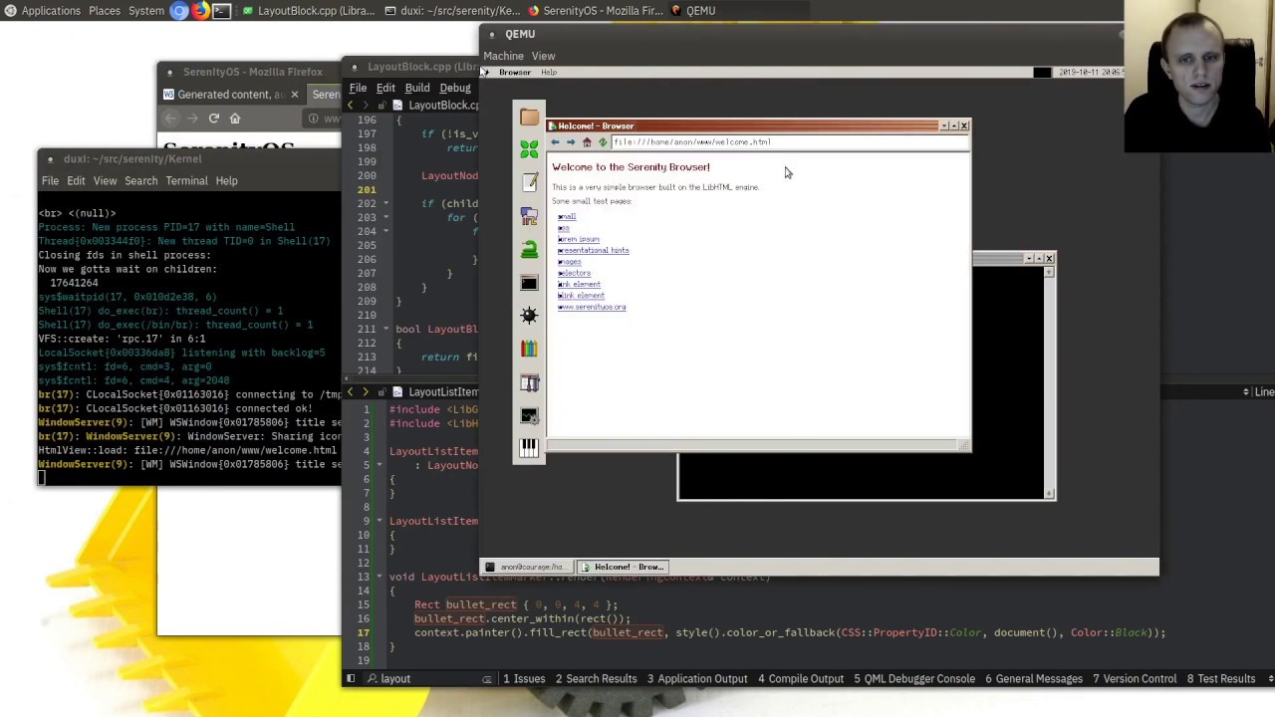The width and height of the screenshot is (1275, 717).
Task: Open the terminal window's Search menu
Action: point(141,180)
